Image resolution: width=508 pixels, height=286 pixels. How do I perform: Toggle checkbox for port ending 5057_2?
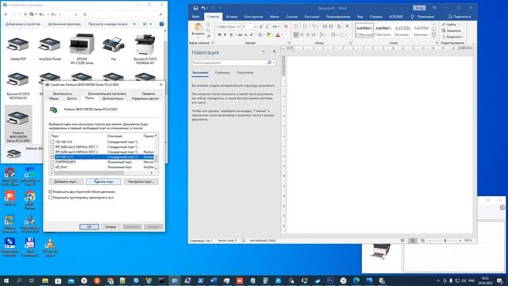click(52, 152)
